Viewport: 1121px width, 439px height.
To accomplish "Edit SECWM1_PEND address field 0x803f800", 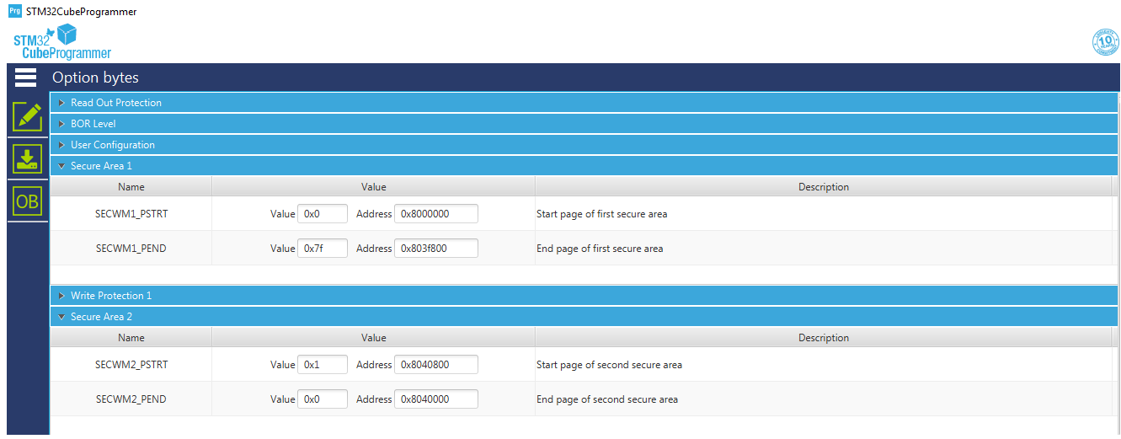I will [x=436, y=249].
